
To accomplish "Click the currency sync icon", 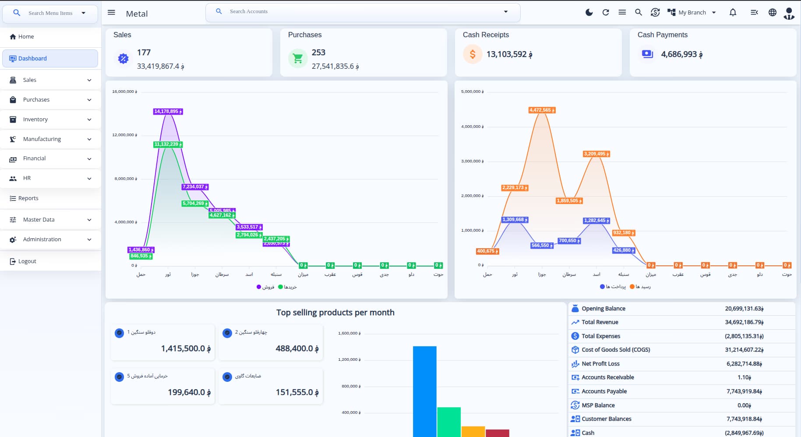I will (x=655, y=12).
